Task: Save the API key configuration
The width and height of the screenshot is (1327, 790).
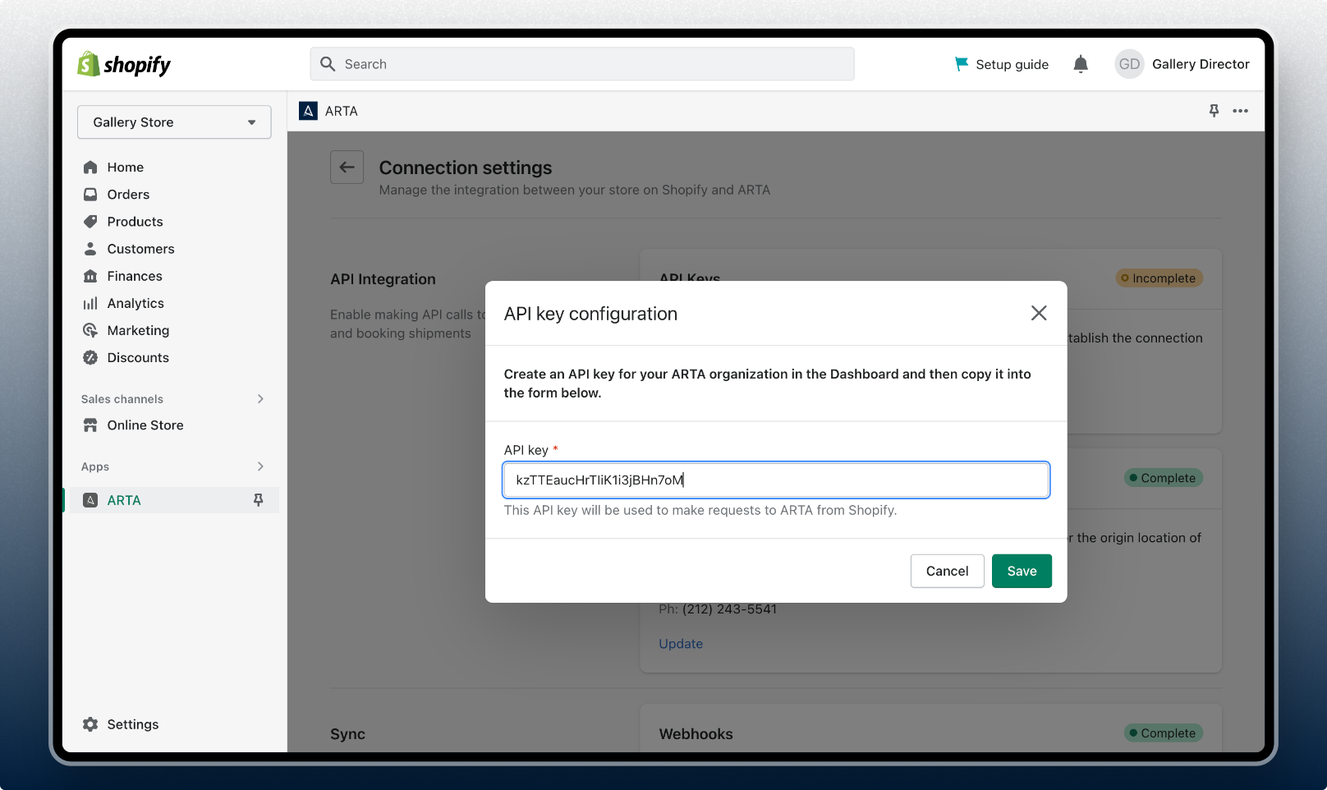Action: tap(1021, 571)
